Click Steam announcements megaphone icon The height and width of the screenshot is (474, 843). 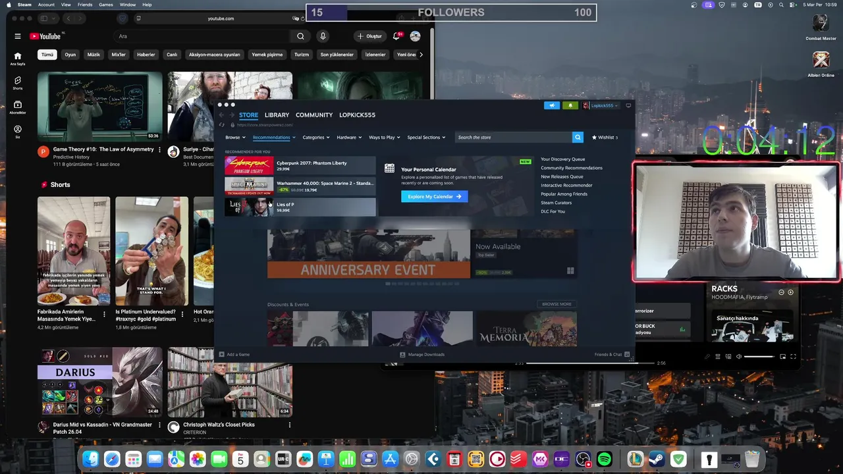coord(552,105)
